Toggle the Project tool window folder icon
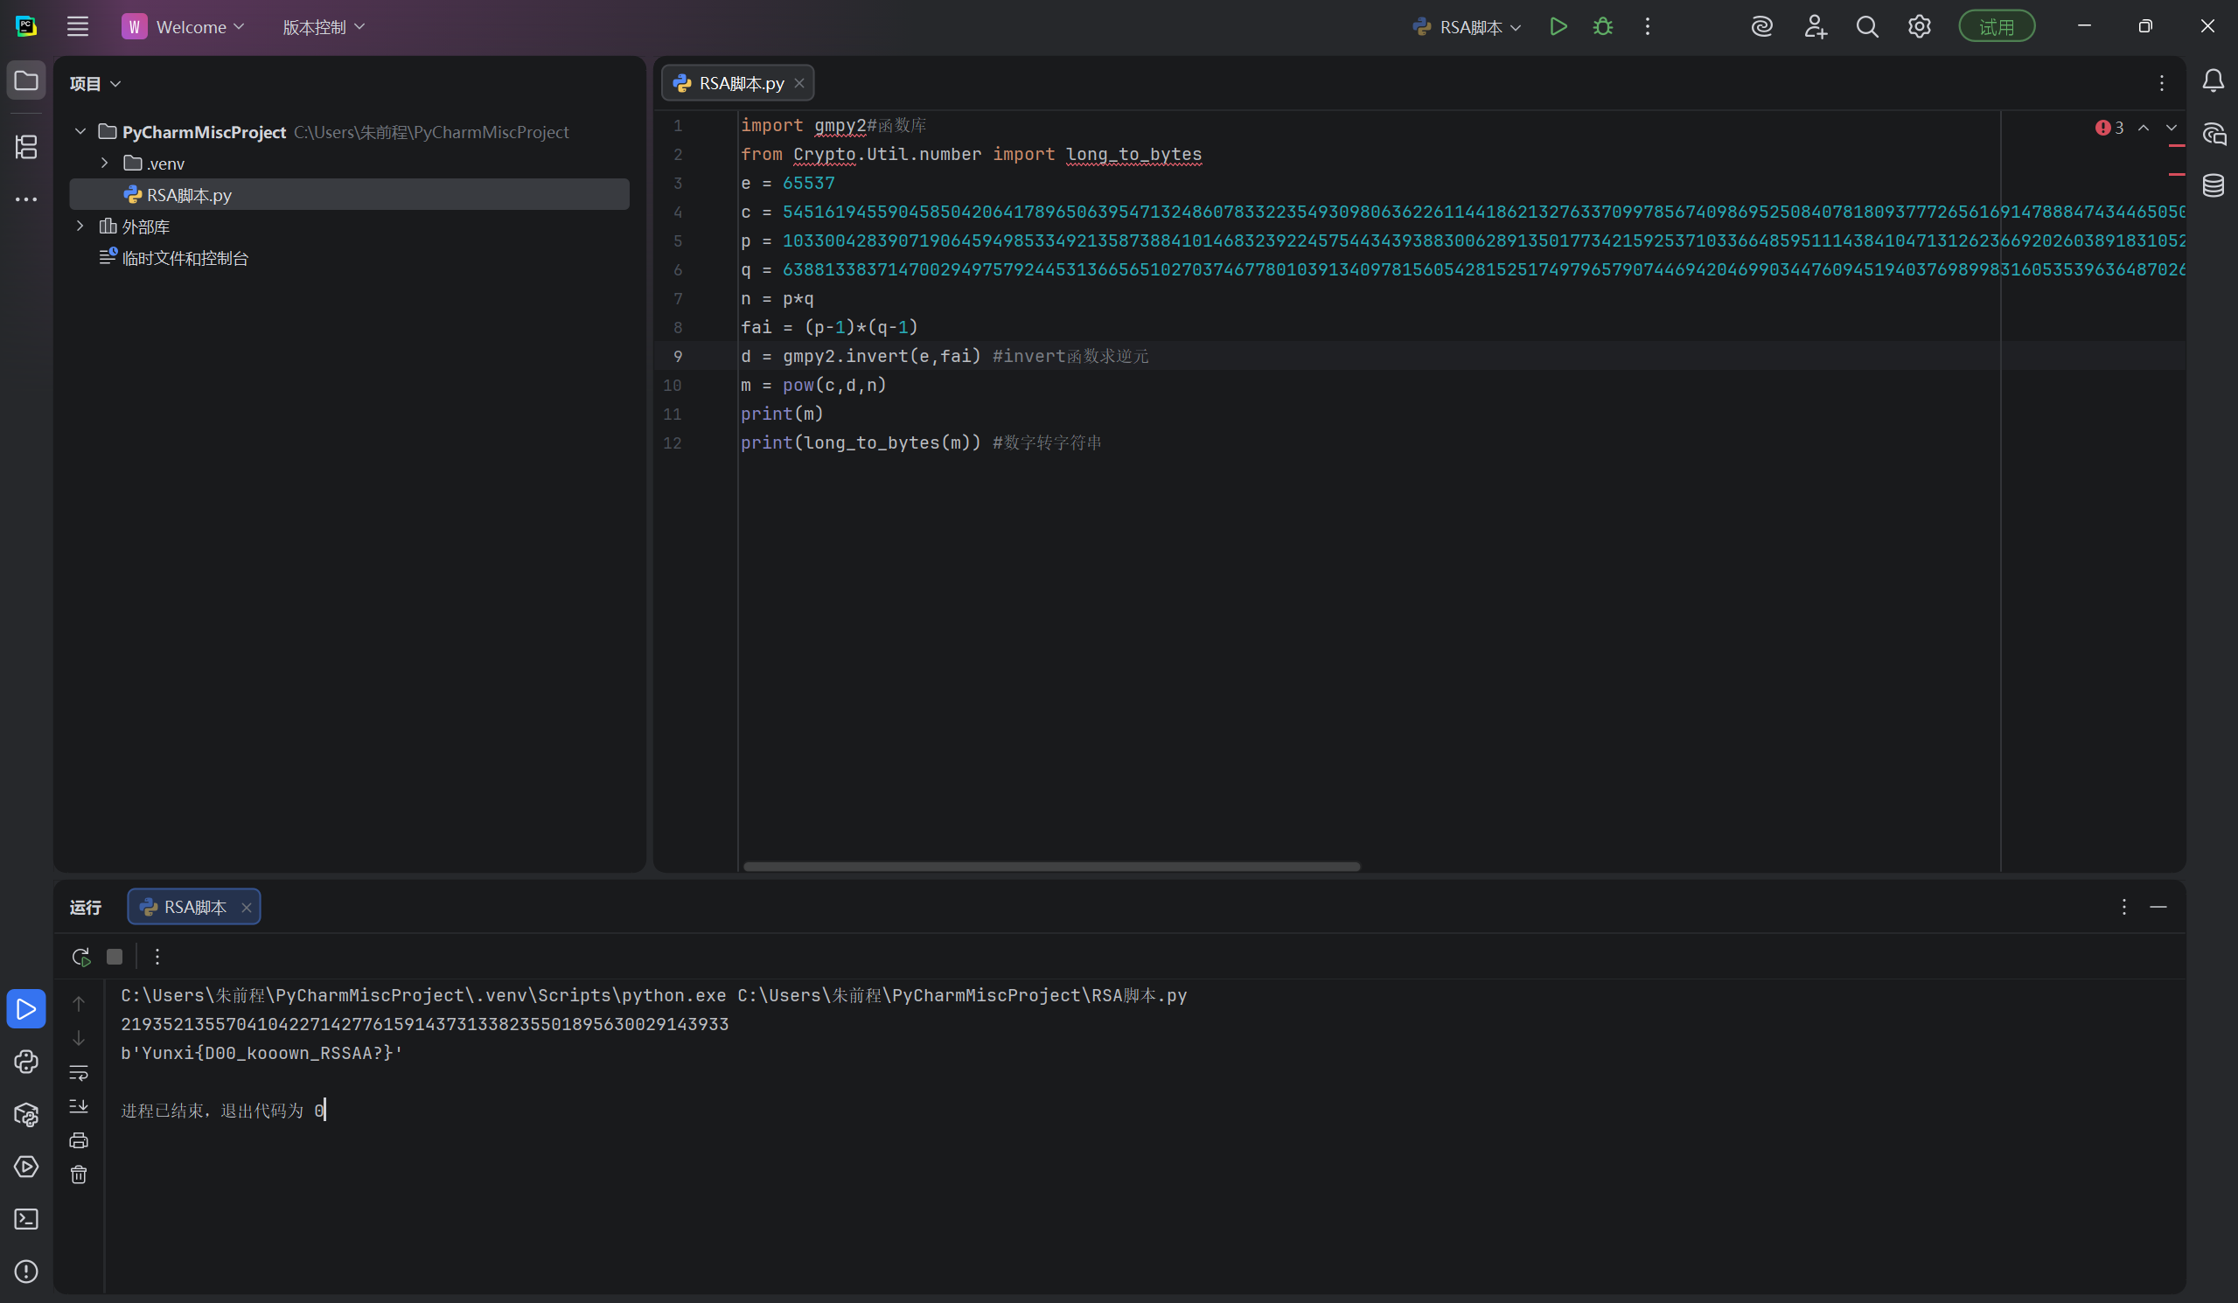The image size is (2238, 1303). pos(25,80)
